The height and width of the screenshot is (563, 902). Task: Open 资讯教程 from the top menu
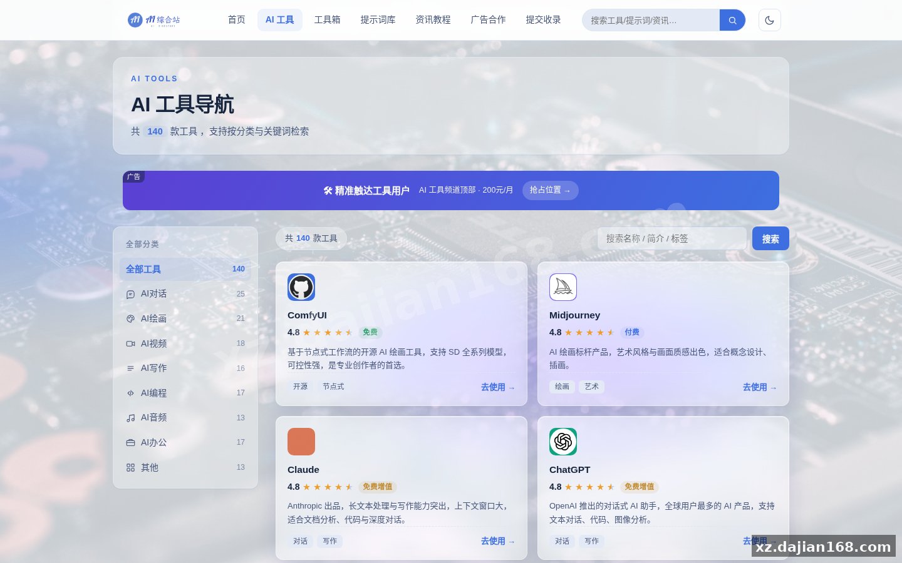pos(433,20)
